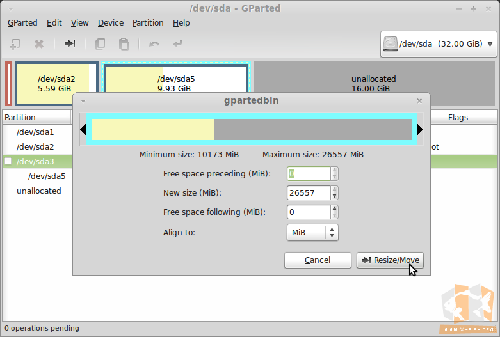The height and width of the screenshot is (337, 500).
Task: Click the unallocated 16.00 GiB graphic block
Action: (374, 84)
